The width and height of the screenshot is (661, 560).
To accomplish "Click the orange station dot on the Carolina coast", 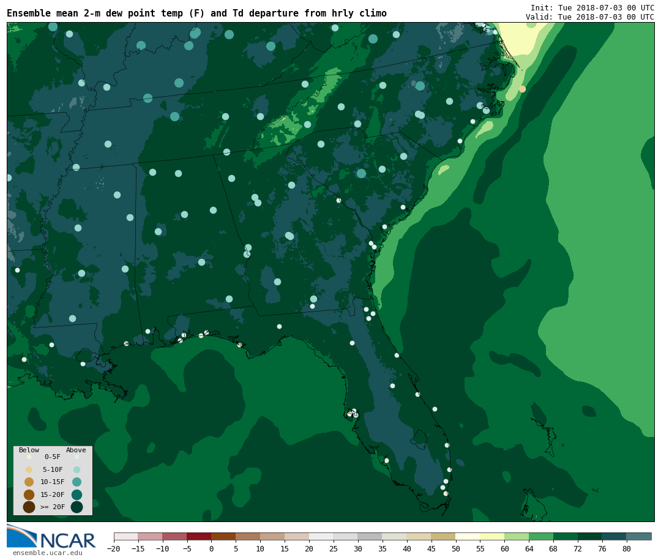I will [522, 89].
